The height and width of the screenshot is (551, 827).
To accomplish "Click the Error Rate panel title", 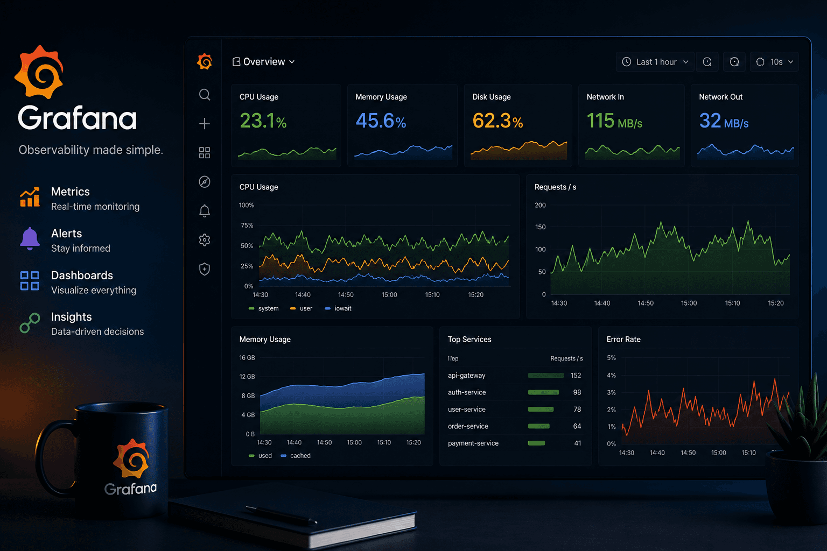I will 623,340.
